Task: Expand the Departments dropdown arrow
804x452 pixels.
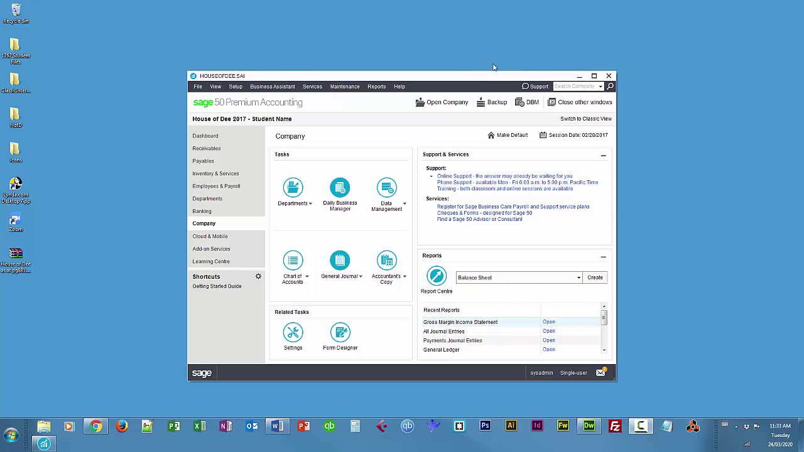Action: click(310, 203)
